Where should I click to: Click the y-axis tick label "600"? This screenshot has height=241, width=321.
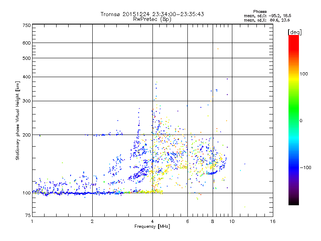coord(26,43)
